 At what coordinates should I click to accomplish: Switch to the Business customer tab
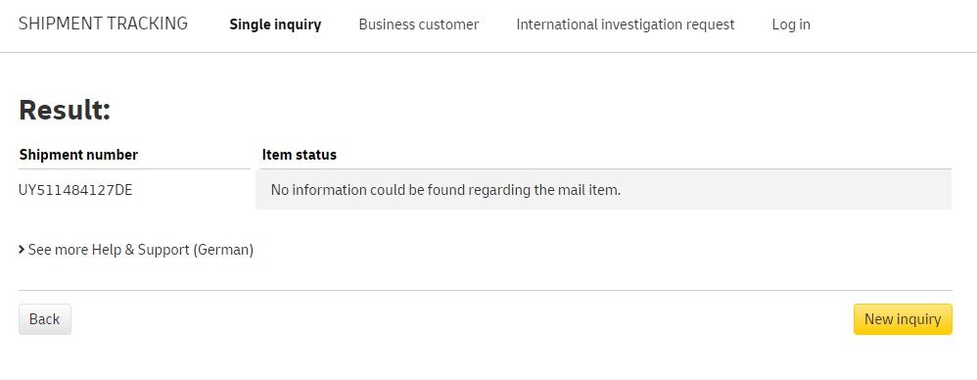(x=419, y=24)
